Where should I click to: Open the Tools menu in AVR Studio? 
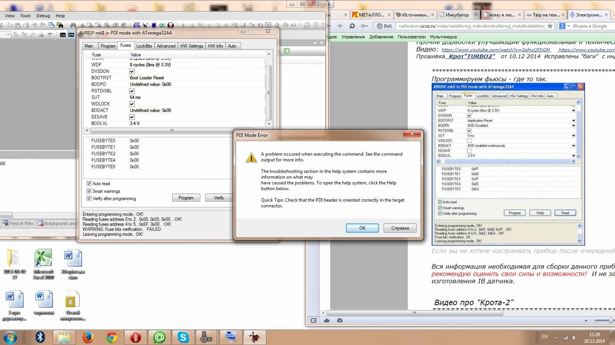pyautogui.click(x=25, y=16)
